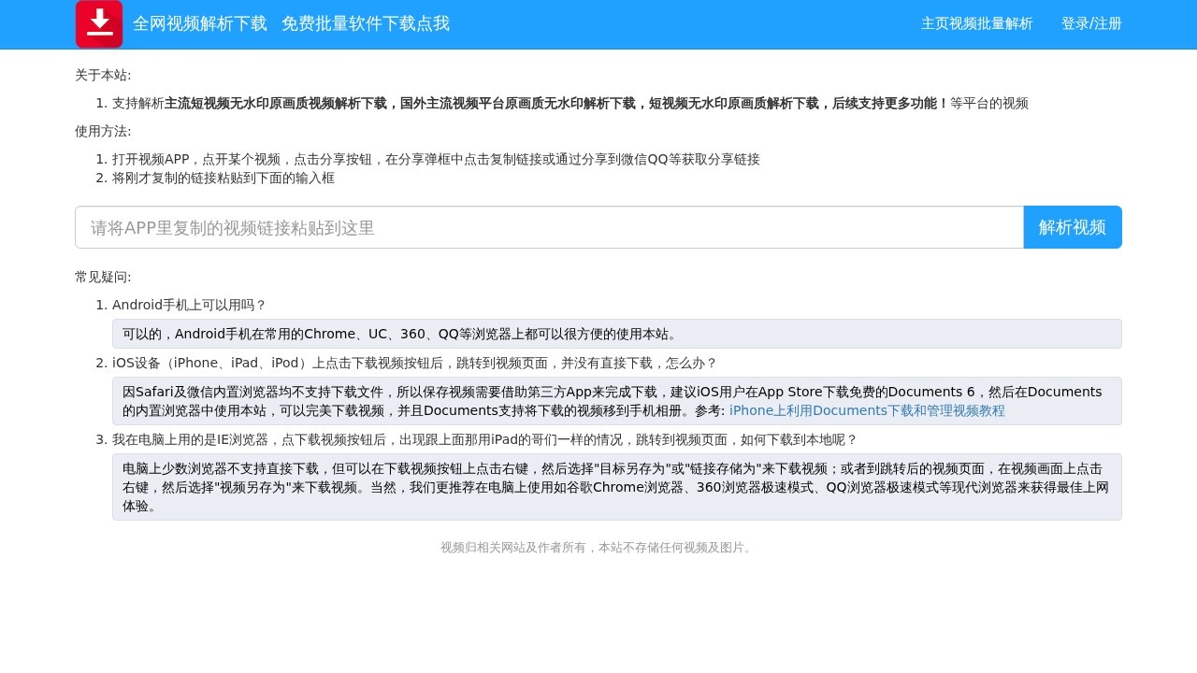Select the 解析视频 parse button
This screenshot has height=673, width=1197.
tap(1072, 226)
